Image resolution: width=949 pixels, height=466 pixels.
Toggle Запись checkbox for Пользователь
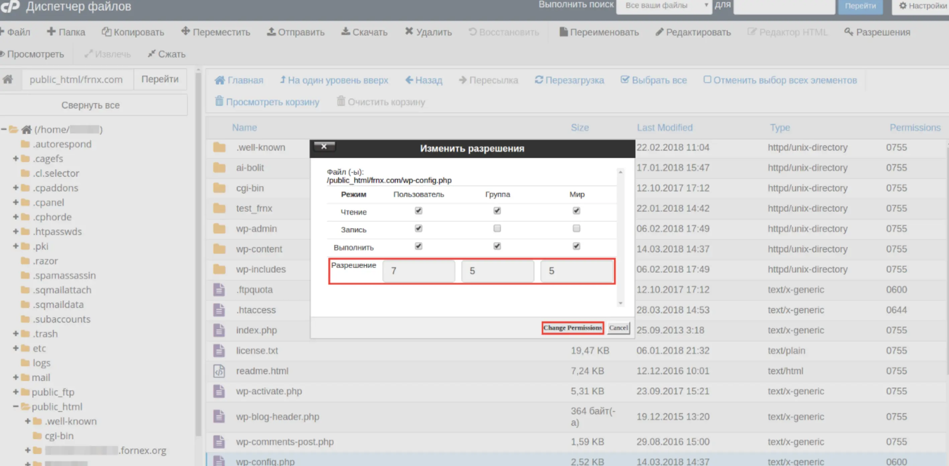click(418, 228)
